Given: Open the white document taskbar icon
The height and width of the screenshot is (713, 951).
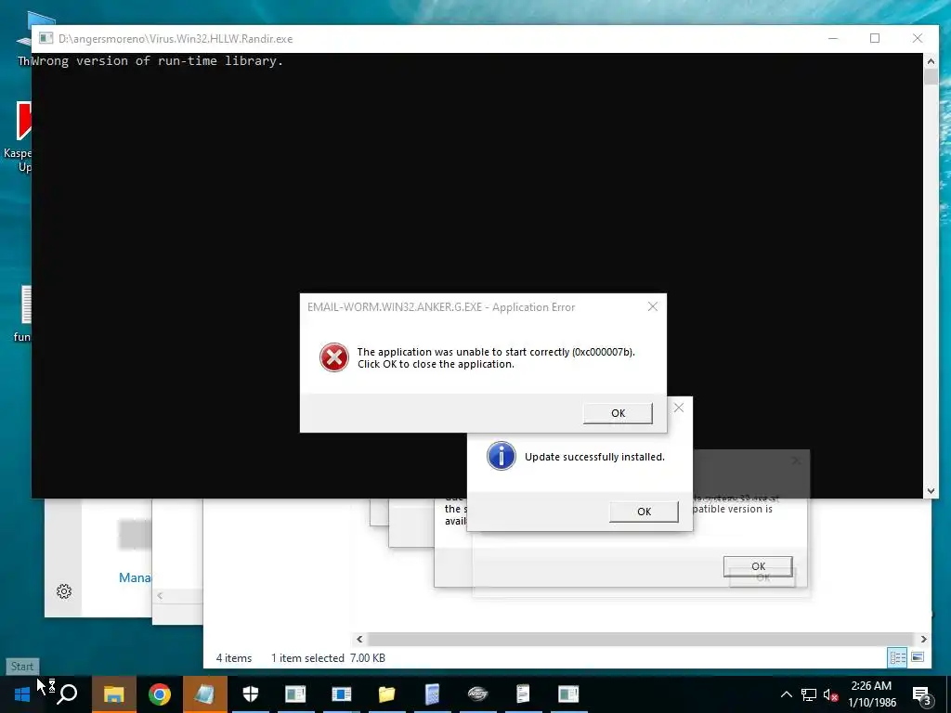Looking at the screenshot, I should click(x=523, y=694).
